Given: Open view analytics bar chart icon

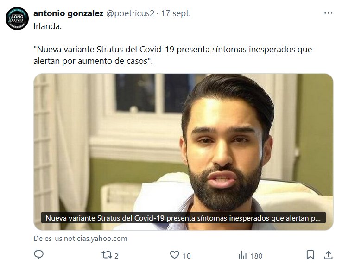Looking at the screenshot, I should (242, 255).
